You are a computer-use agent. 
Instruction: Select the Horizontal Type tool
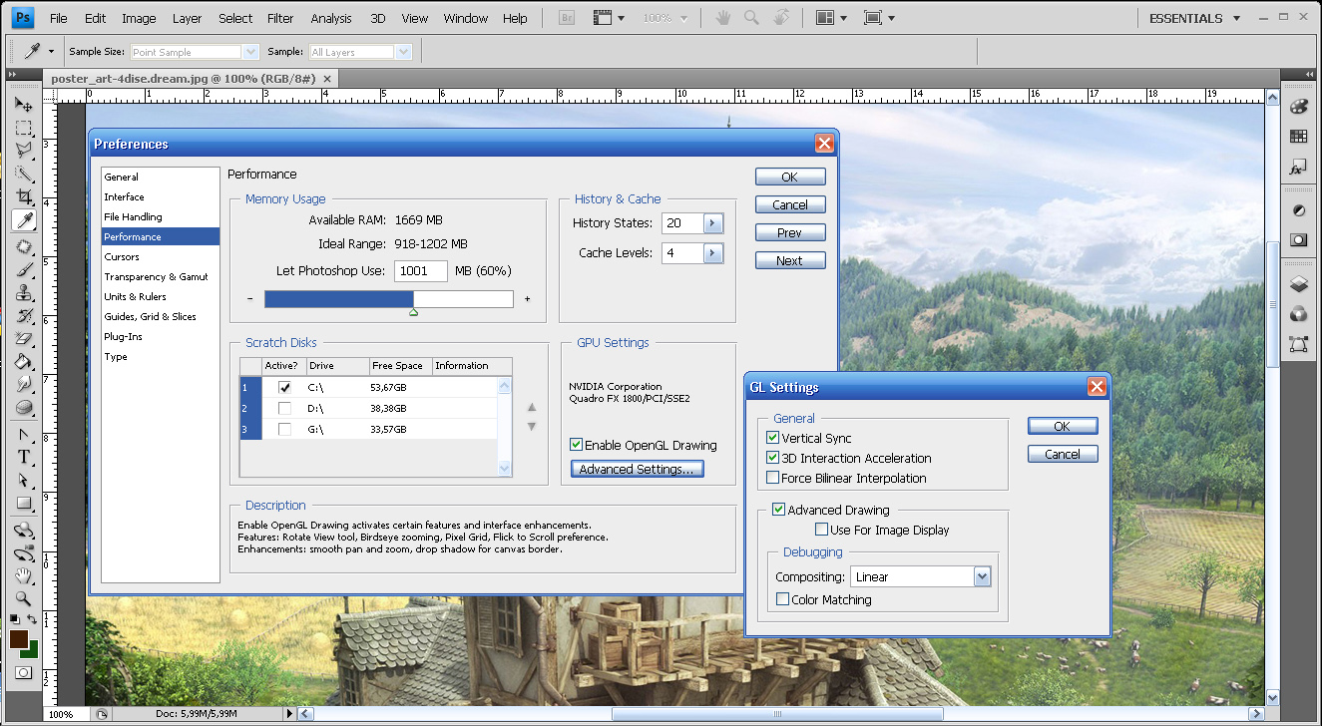[x=24, y=457]
